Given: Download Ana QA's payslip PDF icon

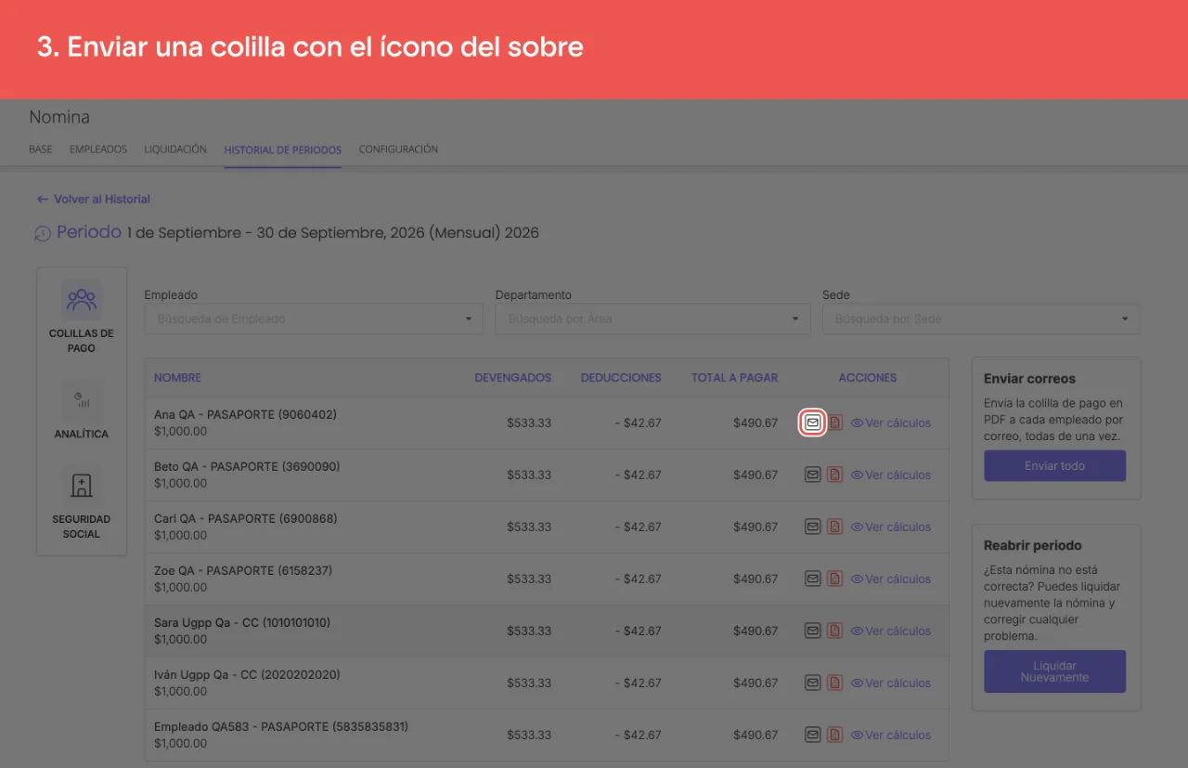Looking at the screenshot, I should coord(835,423).
